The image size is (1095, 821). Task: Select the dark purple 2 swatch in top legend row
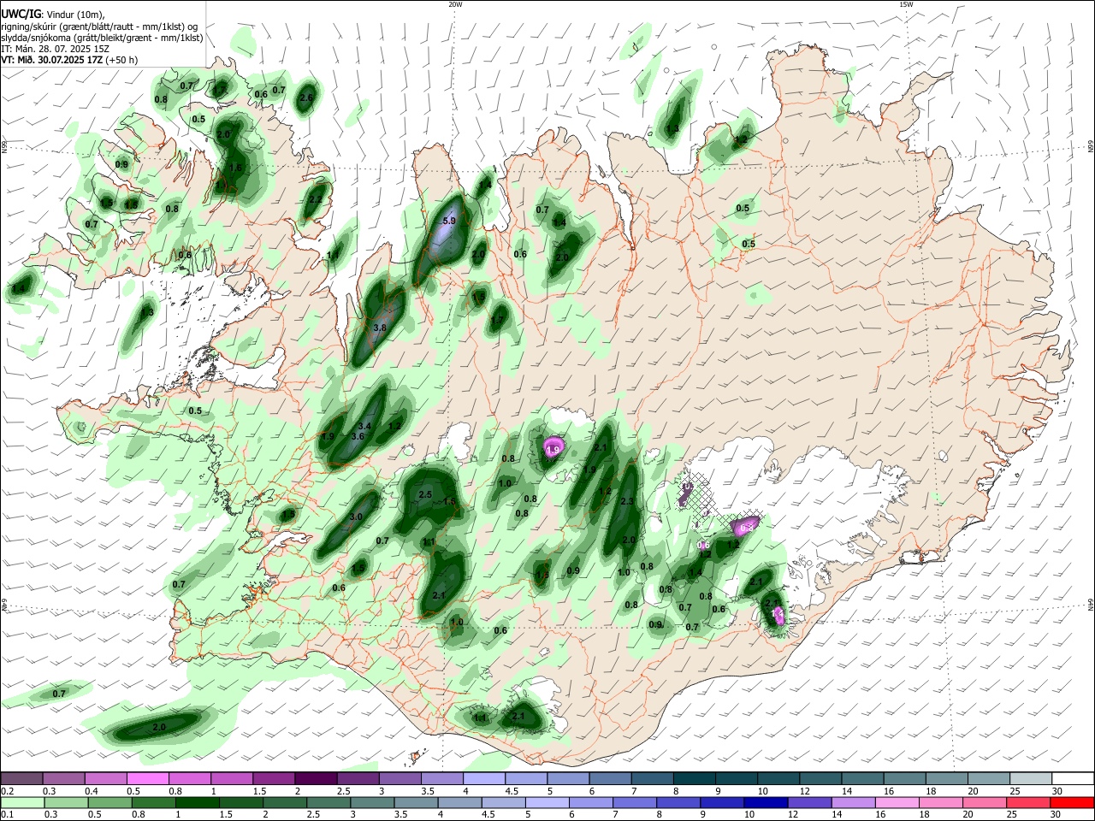pyautogui.click(x=315, y=778)
